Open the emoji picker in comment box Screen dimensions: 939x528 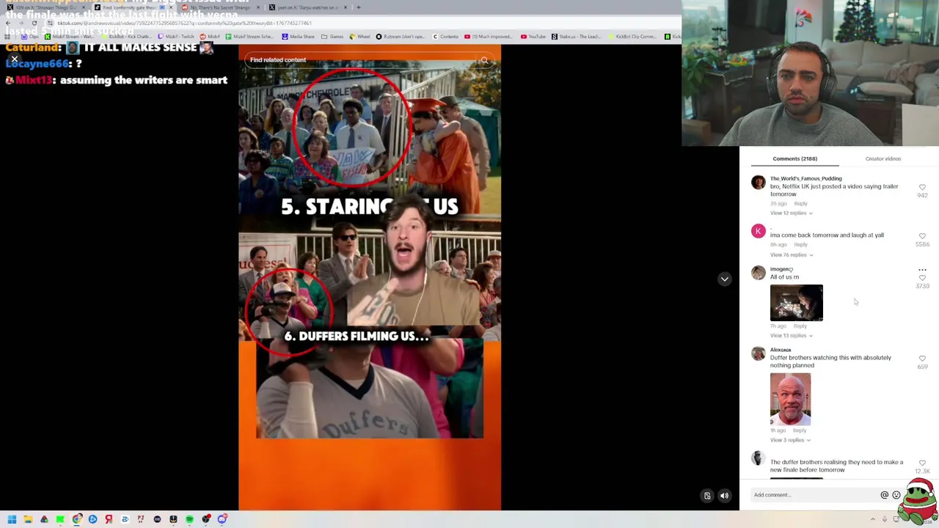pyautogui.click(x=896, y=495)
